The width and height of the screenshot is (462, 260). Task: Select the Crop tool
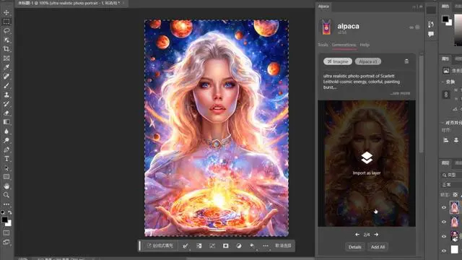click(x=6, y=49)
